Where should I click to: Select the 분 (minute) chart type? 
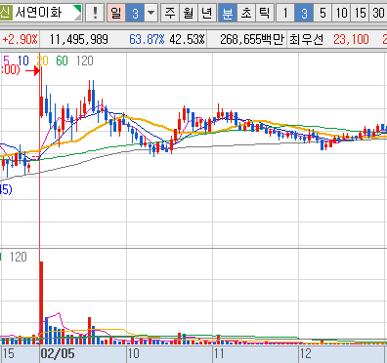pos(228,13)
